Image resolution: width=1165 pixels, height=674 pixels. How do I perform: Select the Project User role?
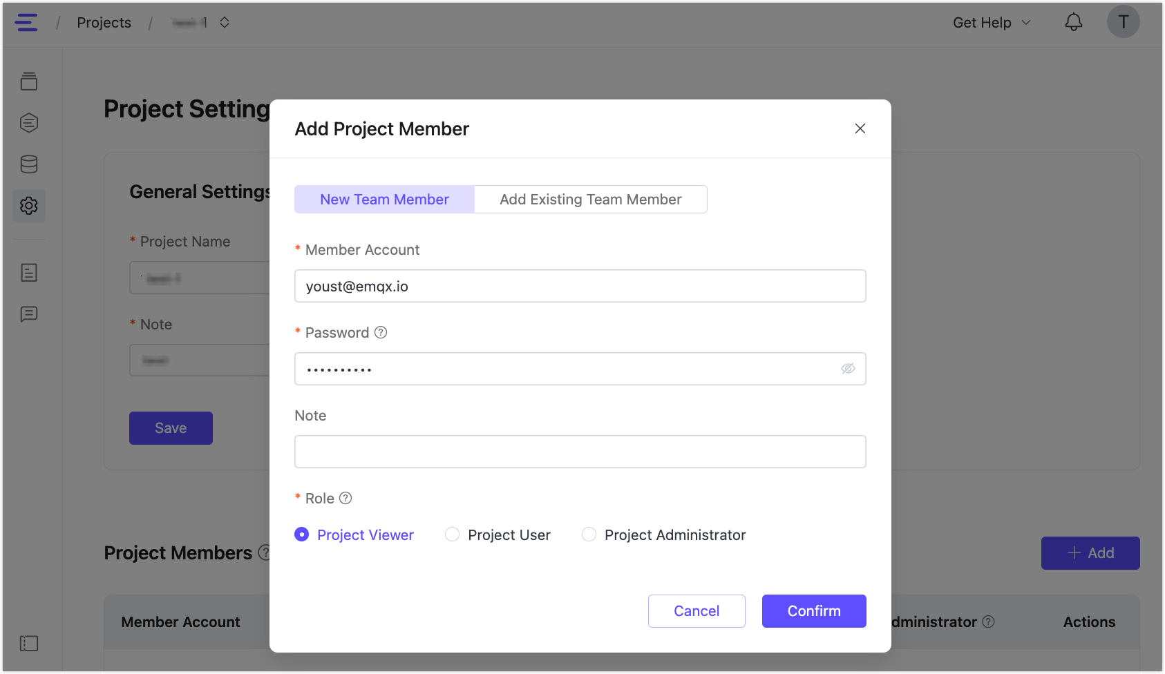tap(453, 535)
